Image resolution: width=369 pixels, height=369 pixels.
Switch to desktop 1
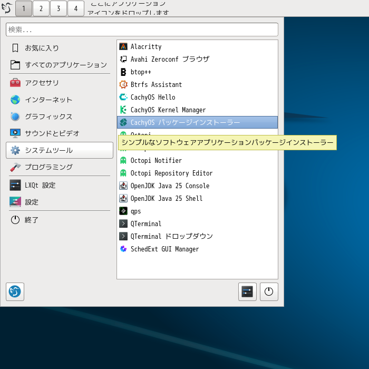coord(24,8)
